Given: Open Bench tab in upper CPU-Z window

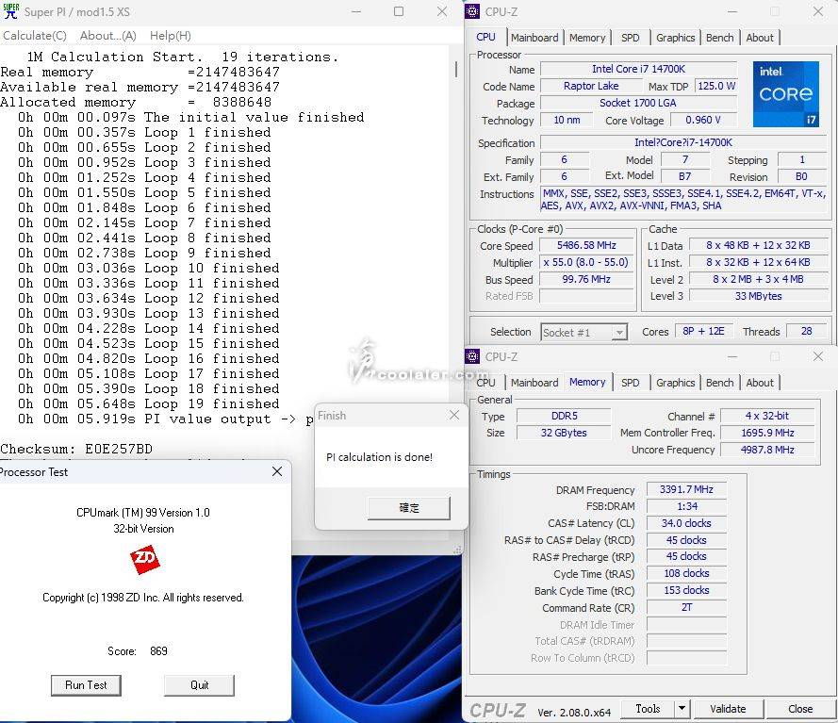Looking at the screenshot, I should point(719,38).
